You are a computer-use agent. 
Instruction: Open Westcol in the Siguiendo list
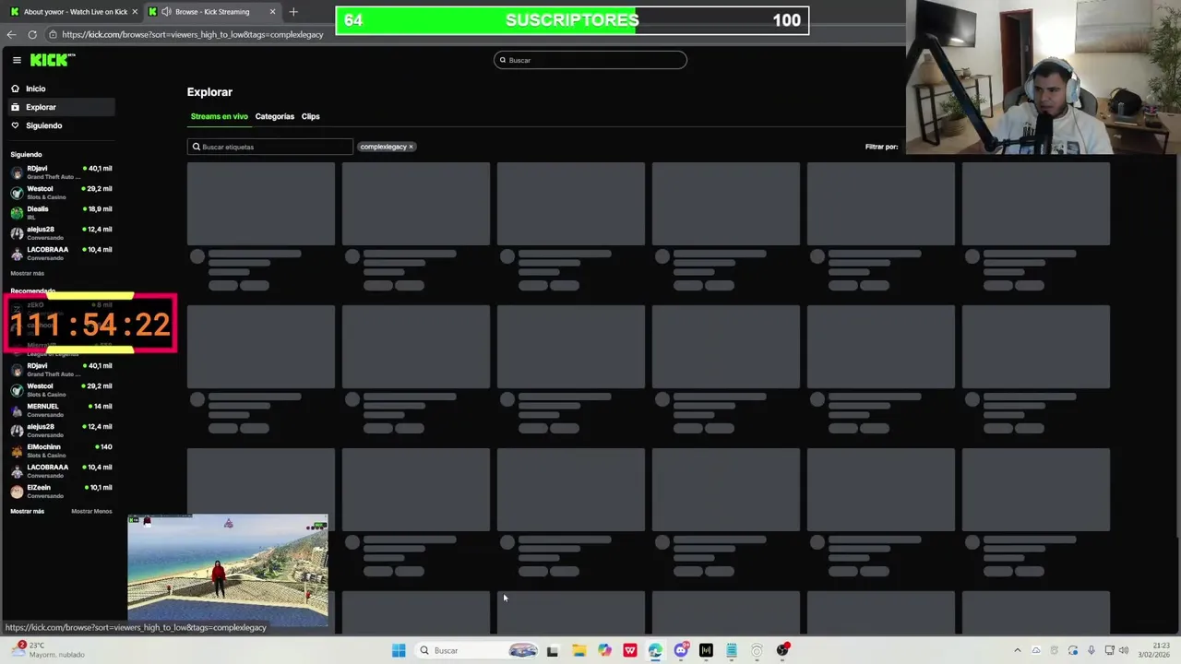coord(61,192)
